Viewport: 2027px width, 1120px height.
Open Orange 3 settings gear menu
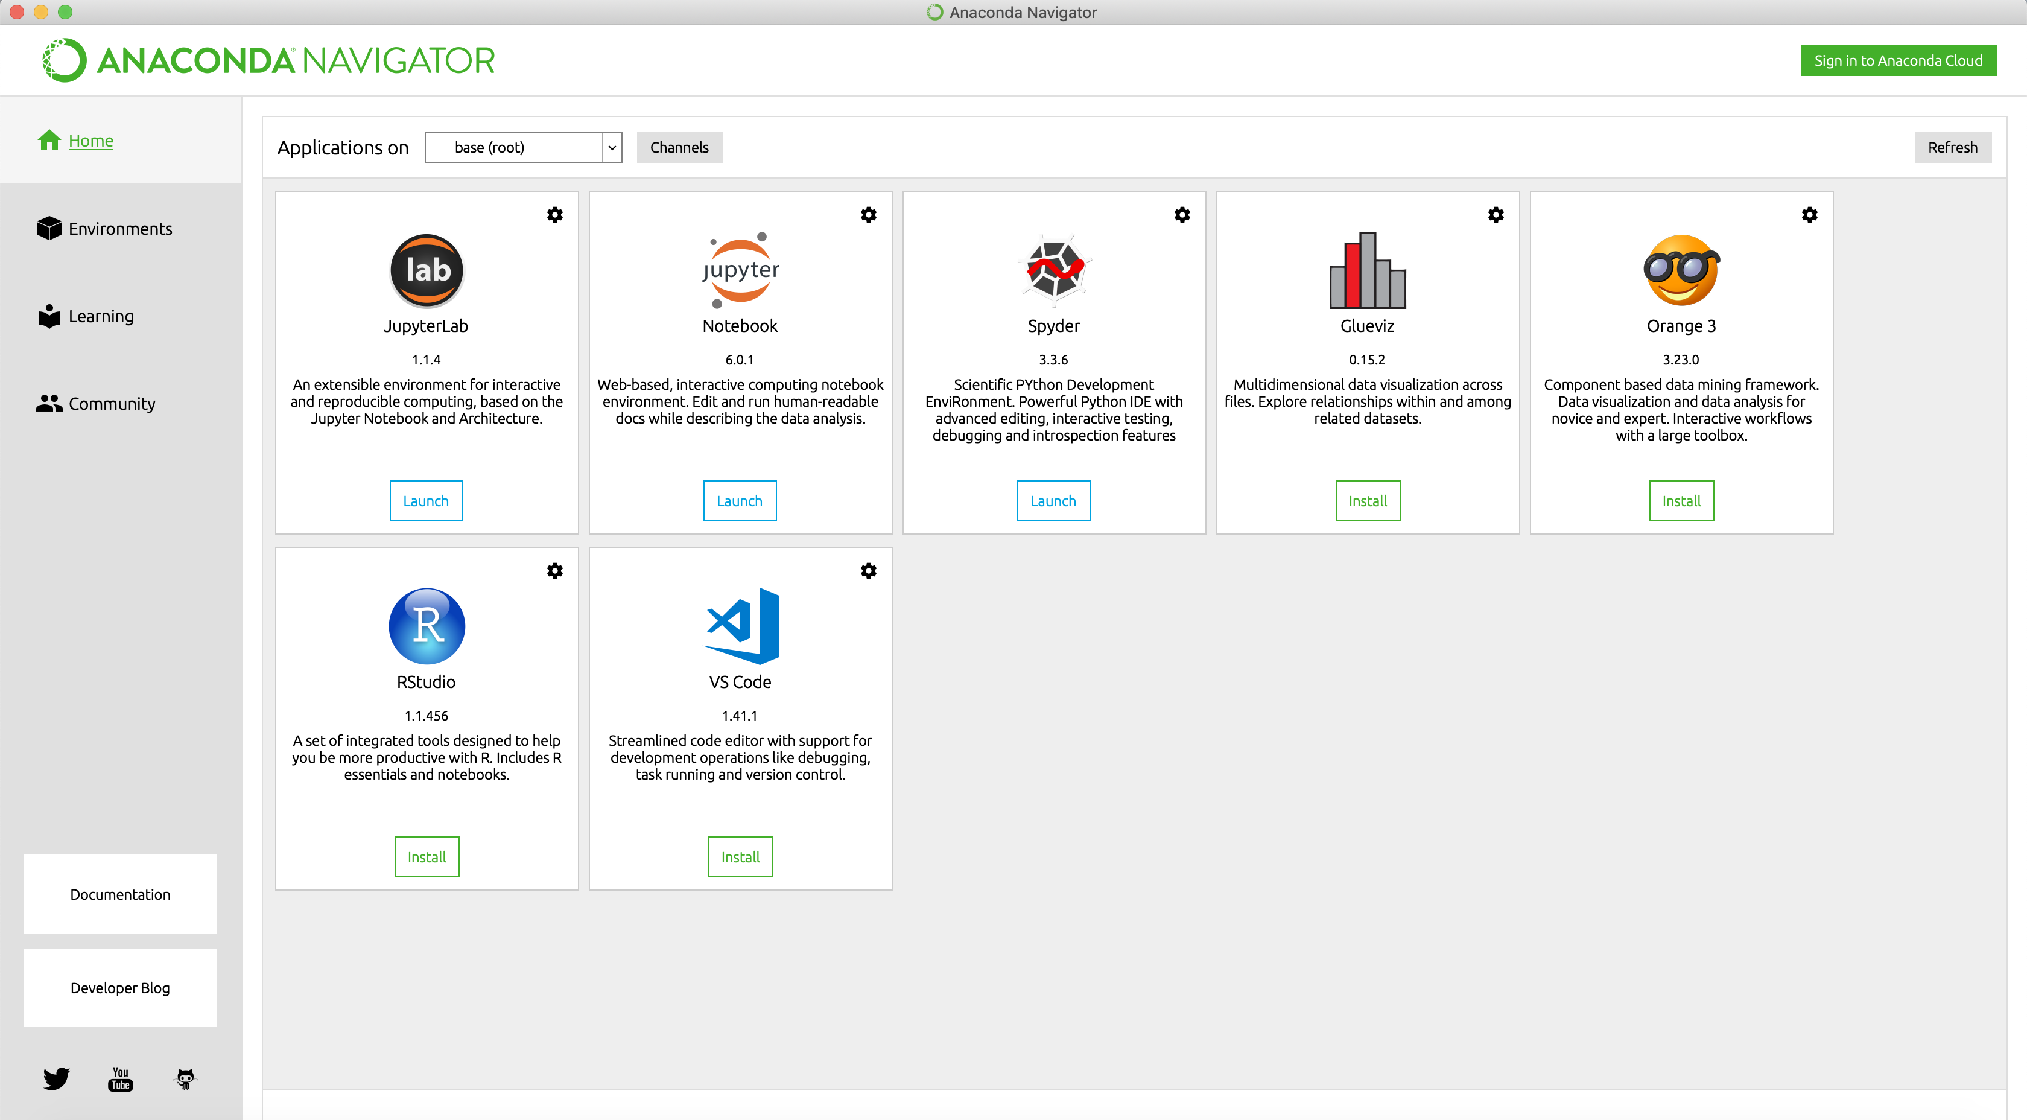click(x=1810, y=215)
